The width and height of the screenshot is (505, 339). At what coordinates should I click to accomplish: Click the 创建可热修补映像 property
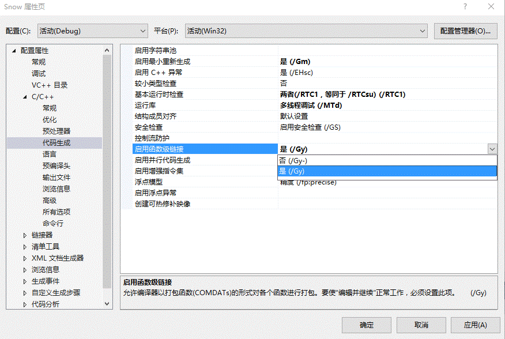click(163, 204)
